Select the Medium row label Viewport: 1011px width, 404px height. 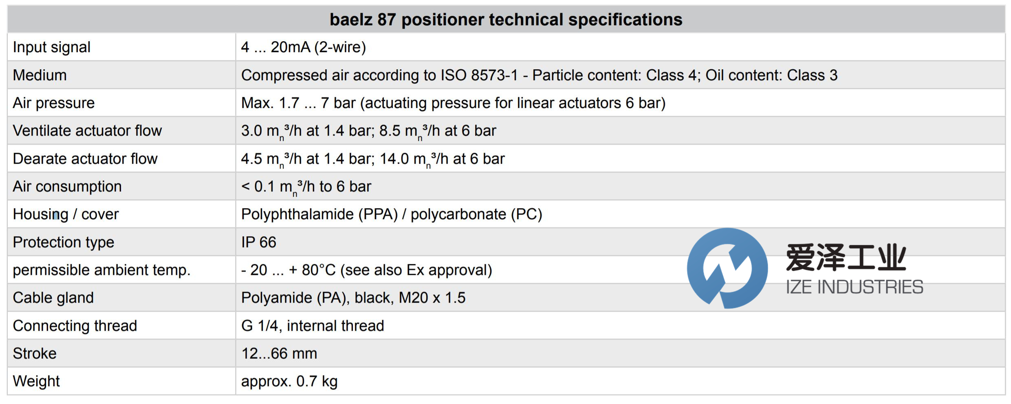tap(40, 75)
